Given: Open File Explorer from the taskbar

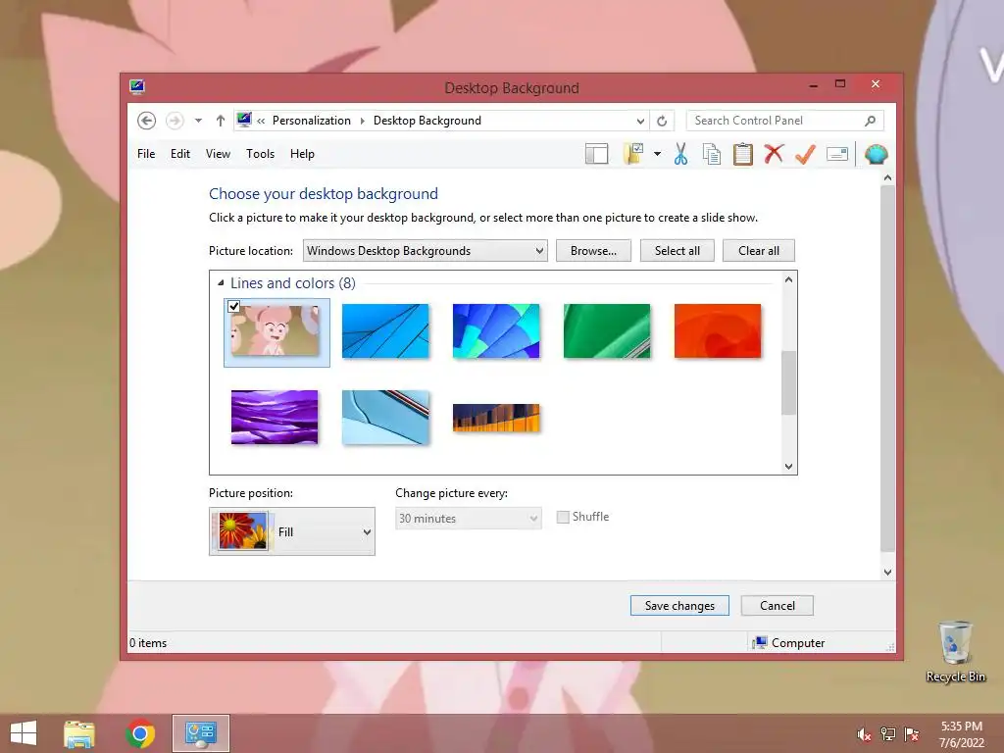Looking at the screenshot, I should point(79,733).
